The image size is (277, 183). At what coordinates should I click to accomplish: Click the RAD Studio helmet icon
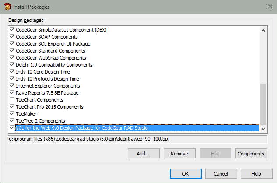tap(7, 7)
